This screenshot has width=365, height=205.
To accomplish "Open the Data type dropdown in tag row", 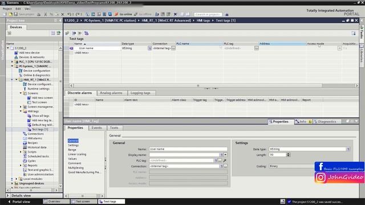I will pyautogui.click(x=149, y=48).
